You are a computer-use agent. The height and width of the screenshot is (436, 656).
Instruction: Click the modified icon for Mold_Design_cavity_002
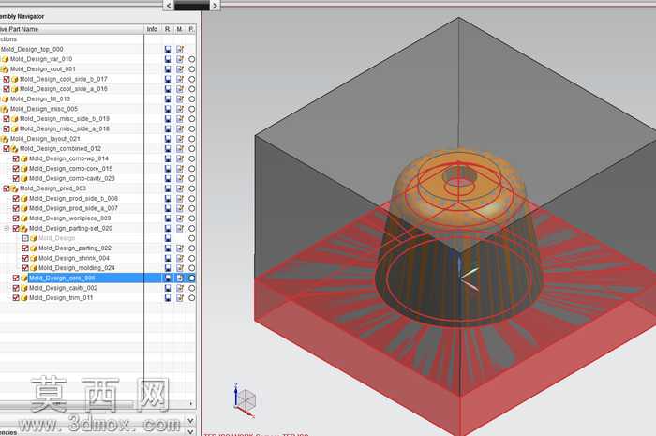[180, 288]
